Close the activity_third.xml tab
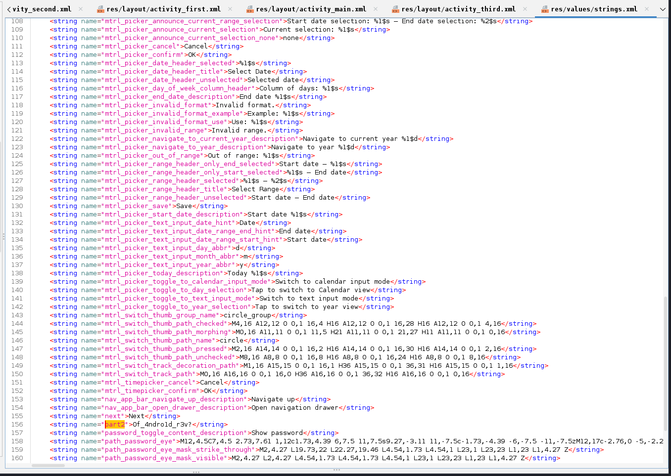Screen dimensions: 671x476 coord(525,9)
